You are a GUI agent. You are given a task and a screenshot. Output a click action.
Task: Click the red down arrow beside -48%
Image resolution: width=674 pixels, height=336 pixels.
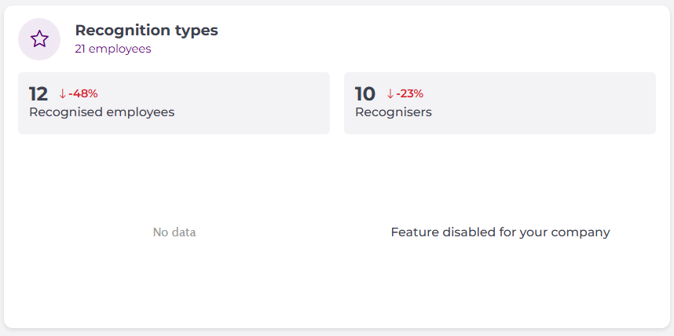point(62,93)
